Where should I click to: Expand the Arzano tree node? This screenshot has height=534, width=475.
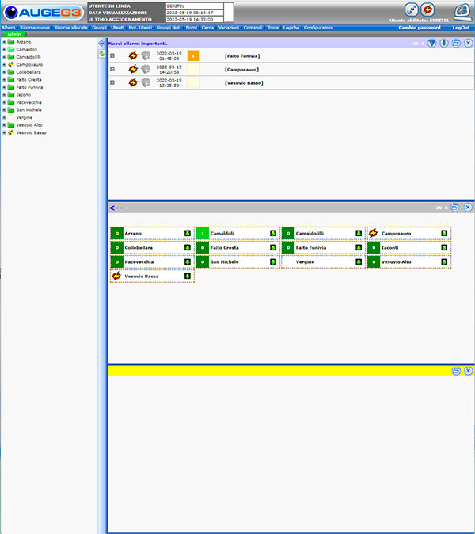tap(4, 42)
